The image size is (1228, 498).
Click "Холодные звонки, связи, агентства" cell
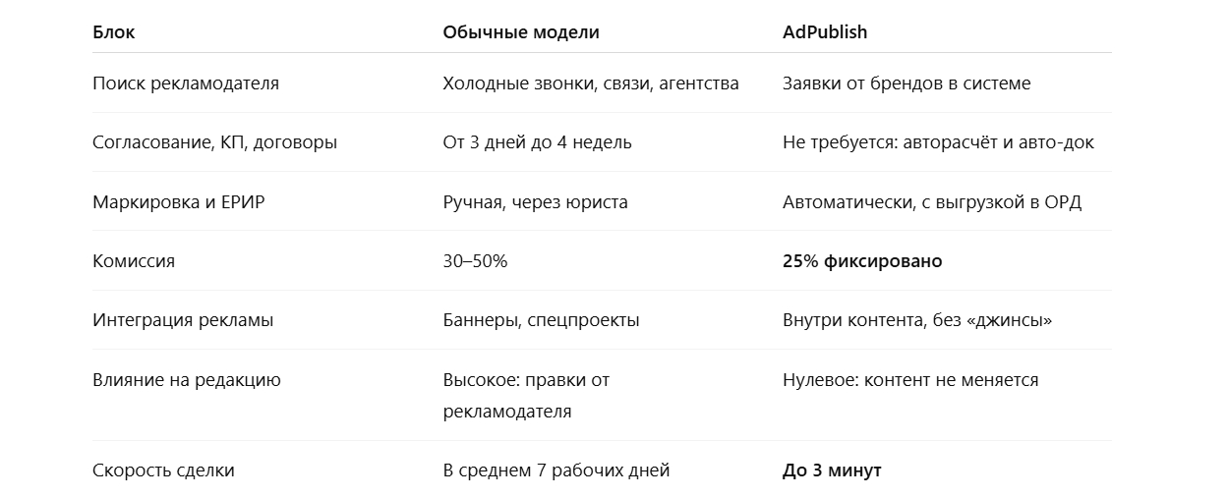(x=590, y=83)
